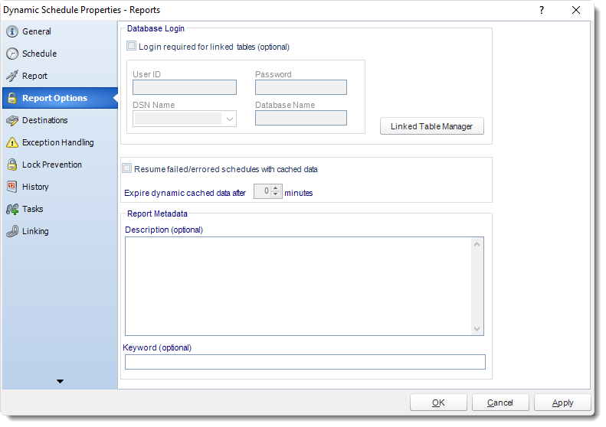Decrease the cached data expiry minutes
This screenshot has height=427, width=606.
click(x=276, y=194)
